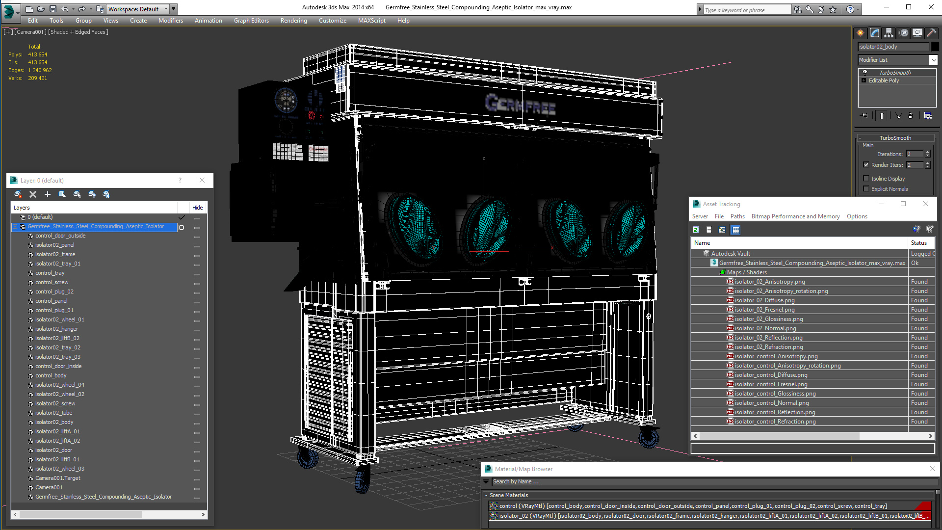This screenshot has height=530, width=942.
Task: Click the Help question mark icon in title bar
Action: [x=850, y=9]
